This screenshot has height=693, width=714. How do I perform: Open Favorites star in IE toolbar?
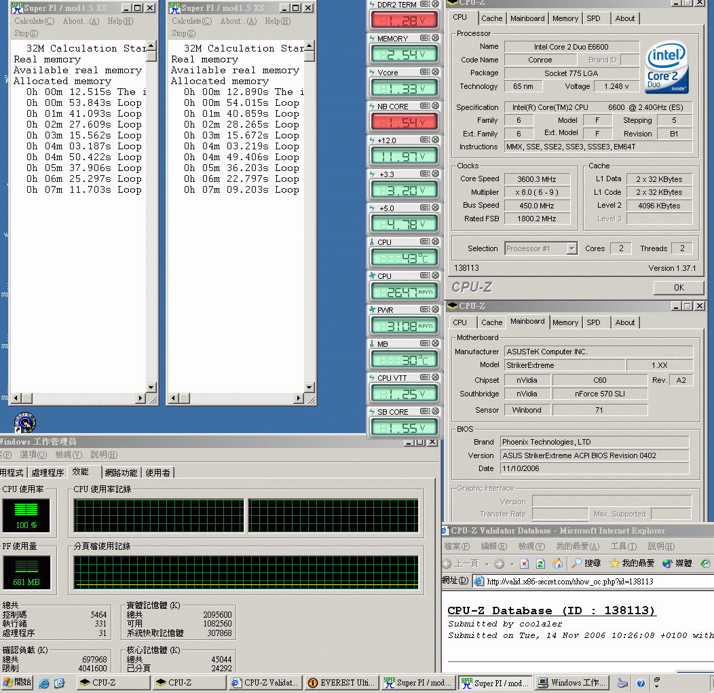click(632, 563)
